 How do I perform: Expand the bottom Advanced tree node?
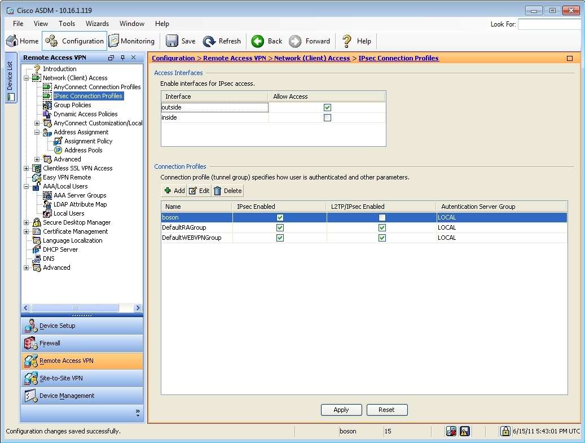(26, 267)
